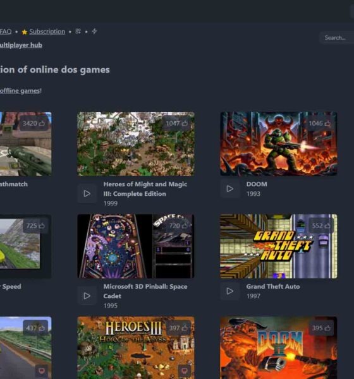Open the DOOM II cover thumbnail

pos(279,347)
